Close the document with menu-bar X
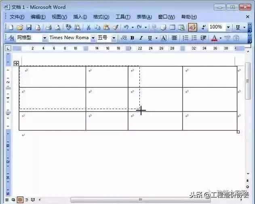 (x=247, y=17)
